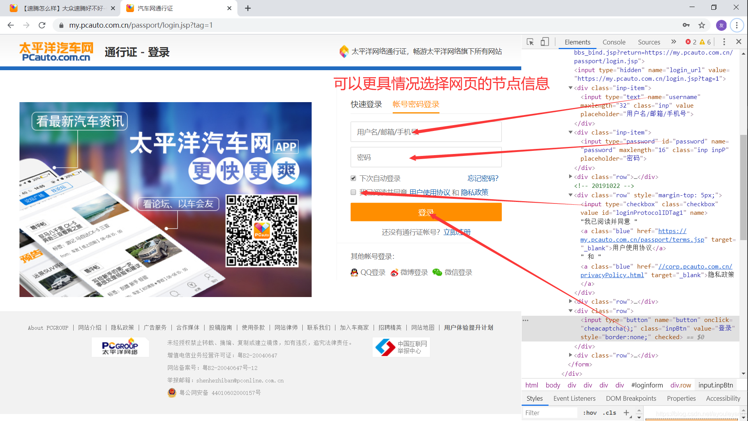Close the DevTools panel
The width and height of the screenshot is (748, 421).
click(739, 41)
